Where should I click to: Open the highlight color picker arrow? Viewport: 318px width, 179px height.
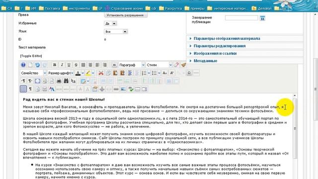93,73
